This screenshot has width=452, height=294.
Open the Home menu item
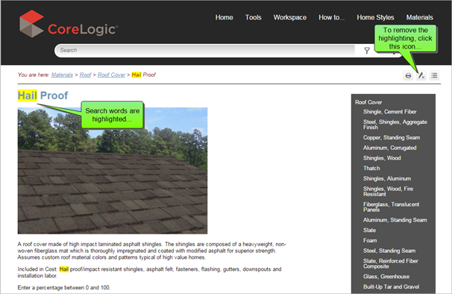click(x=224, y=18)
